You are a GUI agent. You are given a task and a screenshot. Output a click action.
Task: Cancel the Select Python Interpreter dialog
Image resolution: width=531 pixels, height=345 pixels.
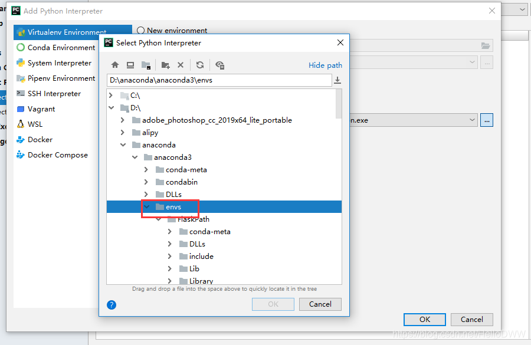click(x=320, y=304)
